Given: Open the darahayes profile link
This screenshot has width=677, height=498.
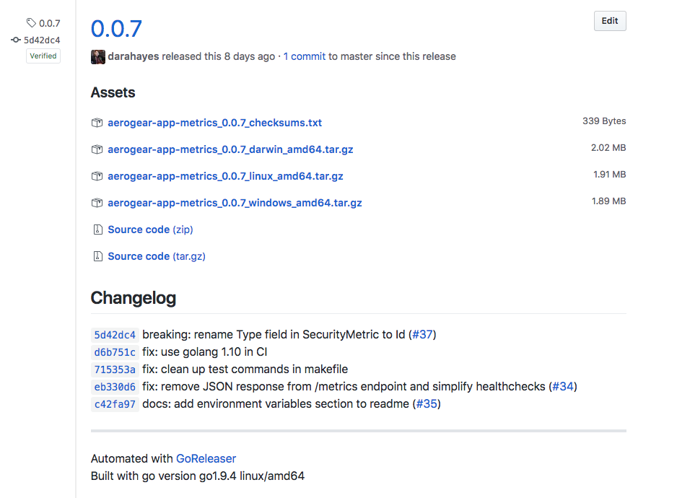Looking at the screenshot, I should (x=134, y=56).
